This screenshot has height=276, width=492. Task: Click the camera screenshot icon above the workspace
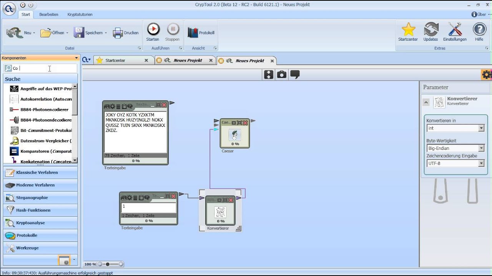[x=282, y=74]
